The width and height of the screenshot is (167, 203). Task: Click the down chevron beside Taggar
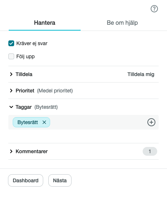pyautogui.click(x=11, y=107)
